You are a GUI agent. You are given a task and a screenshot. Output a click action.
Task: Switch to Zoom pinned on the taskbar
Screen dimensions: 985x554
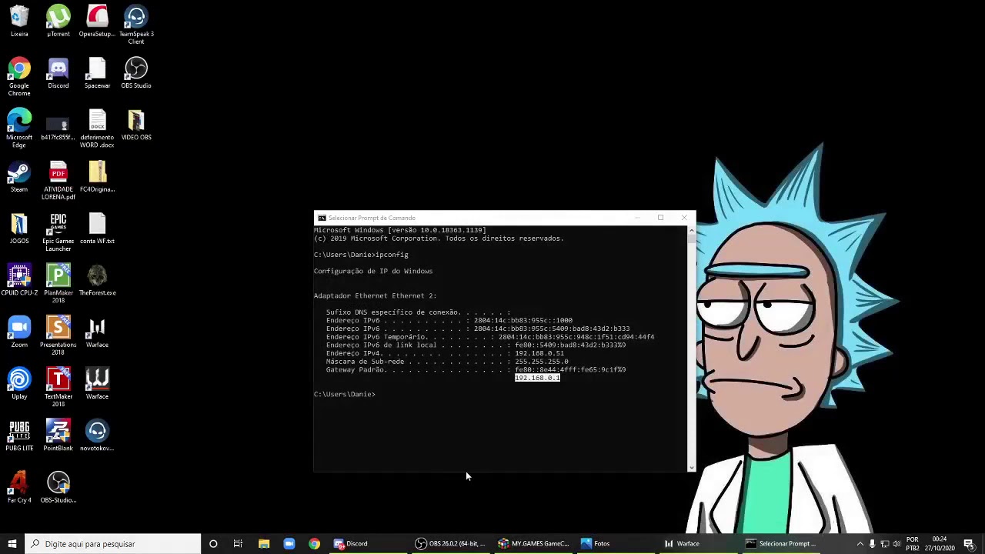click(289, 544)
